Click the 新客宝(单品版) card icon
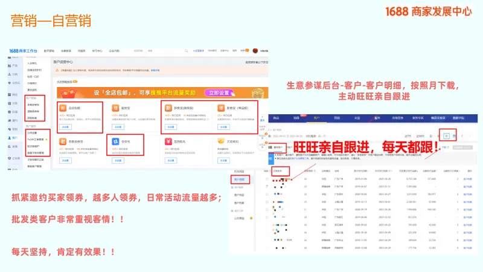Image resolution: width=483 pixels, height=272 pixels. coord(222,108)
